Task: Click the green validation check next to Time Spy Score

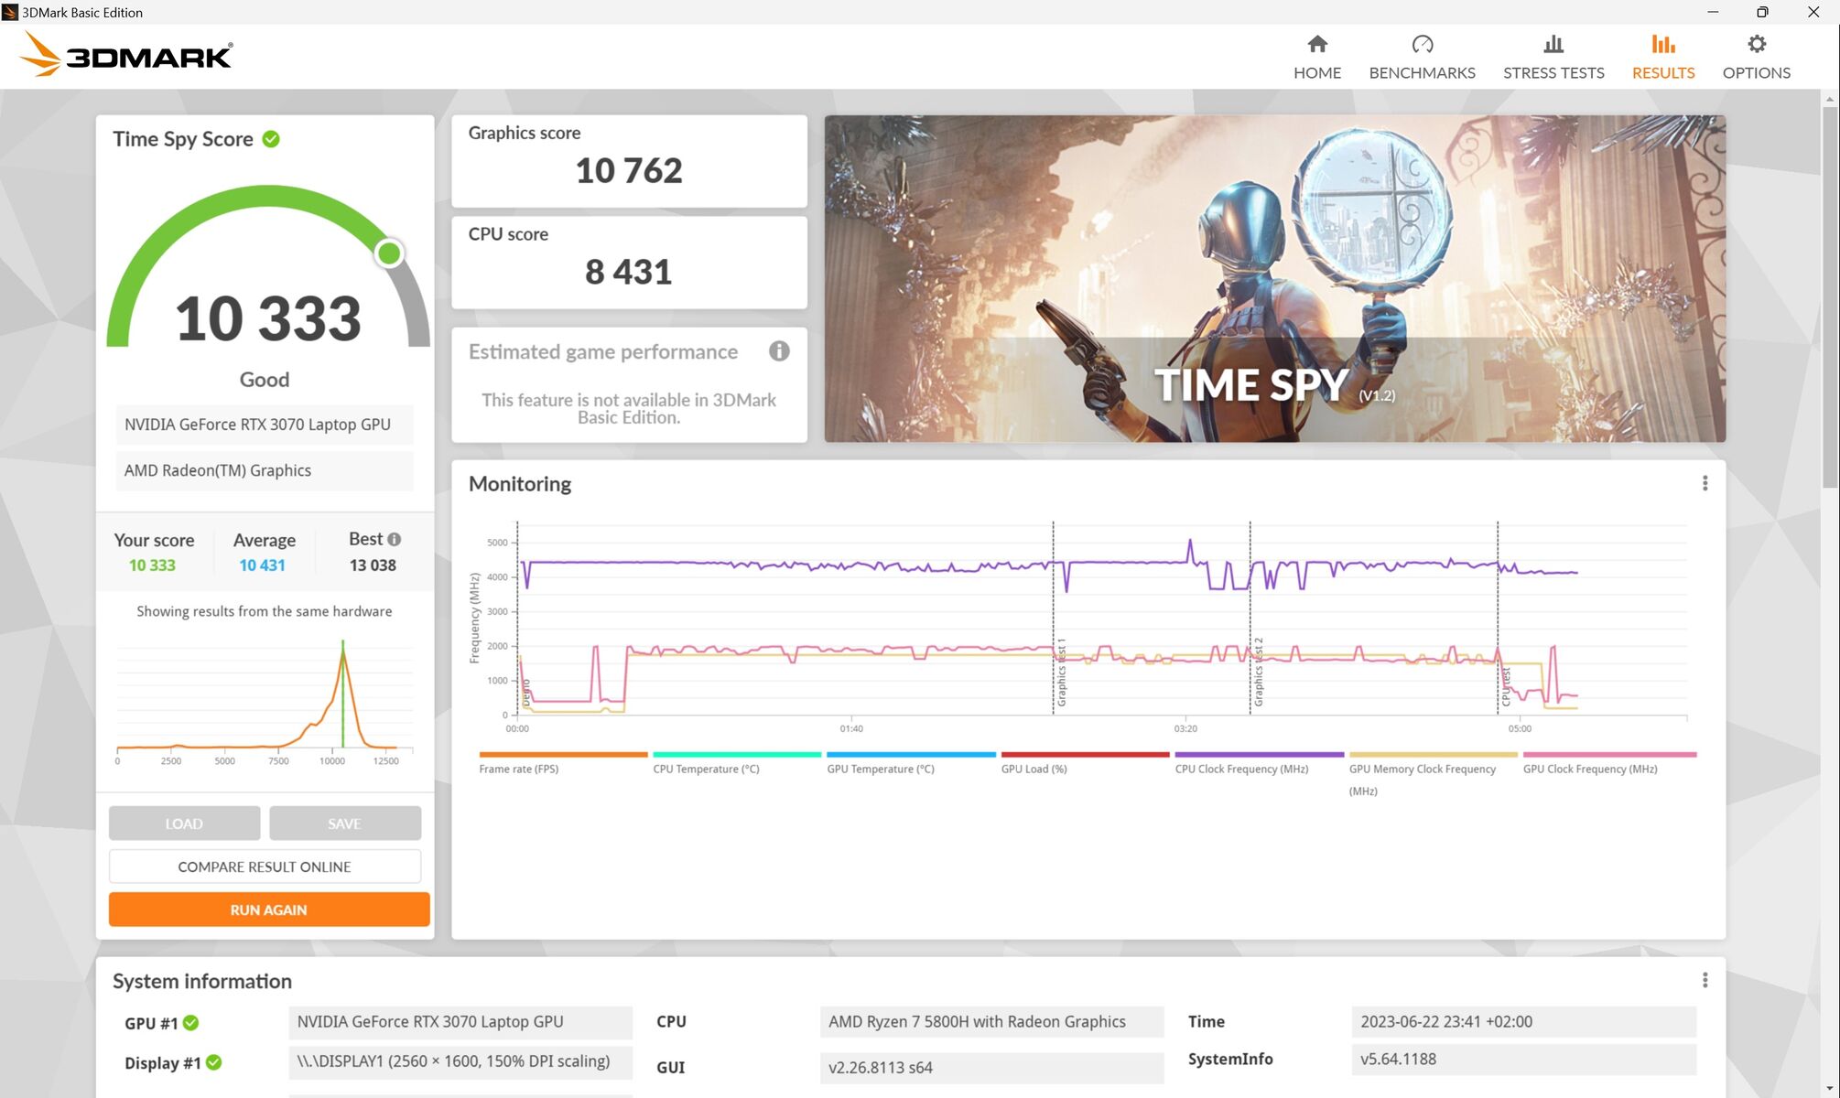Action: [271, 139]
